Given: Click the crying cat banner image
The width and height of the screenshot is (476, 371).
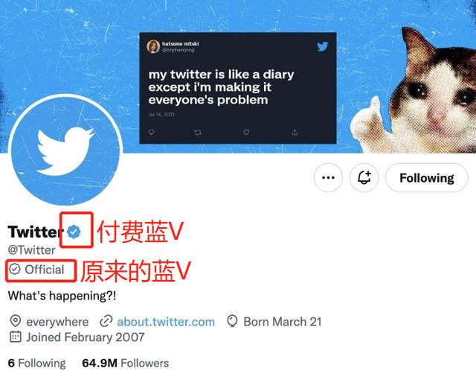Looking at the screenshot, I should pyautogui.click(x=413, y=90).
